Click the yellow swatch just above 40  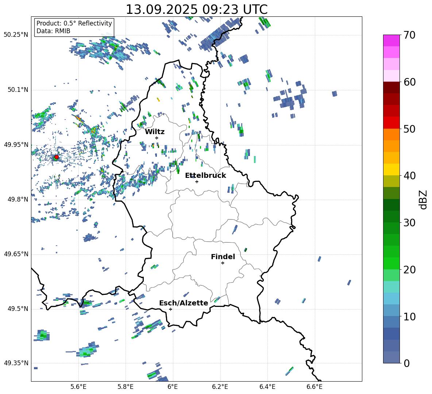[391, 169]
